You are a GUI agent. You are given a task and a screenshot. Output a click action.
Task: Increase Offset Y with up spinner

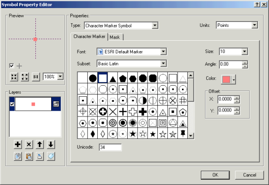click(x=237, y=109)
